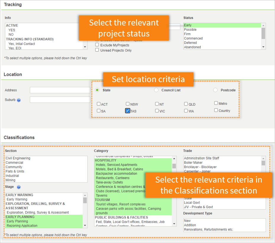Uncheck the TAS state checkbox
Viewport: 275px width, 243px height.
128,111
